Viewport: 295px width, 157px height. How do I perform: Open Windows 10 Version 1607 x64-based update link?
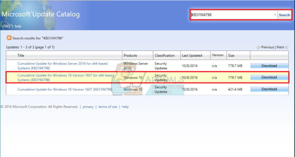click(66, 78)
